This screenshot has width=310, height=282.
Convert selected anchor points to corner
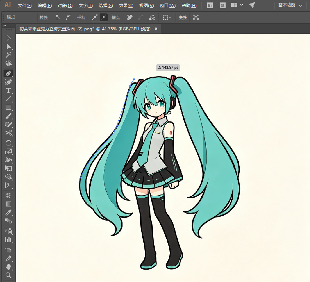point(58,17)
